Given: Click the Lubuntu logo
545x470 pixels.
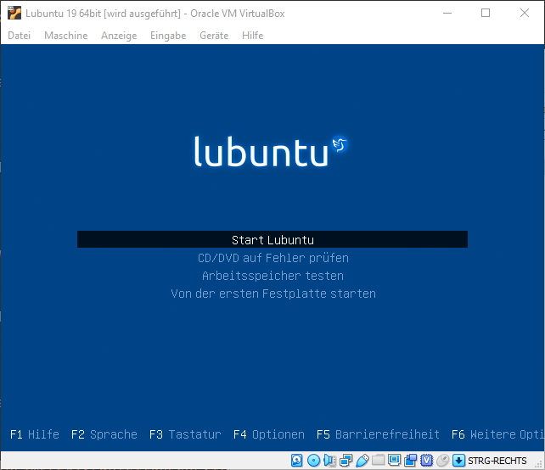Looking at the screenshot, I should coord(271,150).
